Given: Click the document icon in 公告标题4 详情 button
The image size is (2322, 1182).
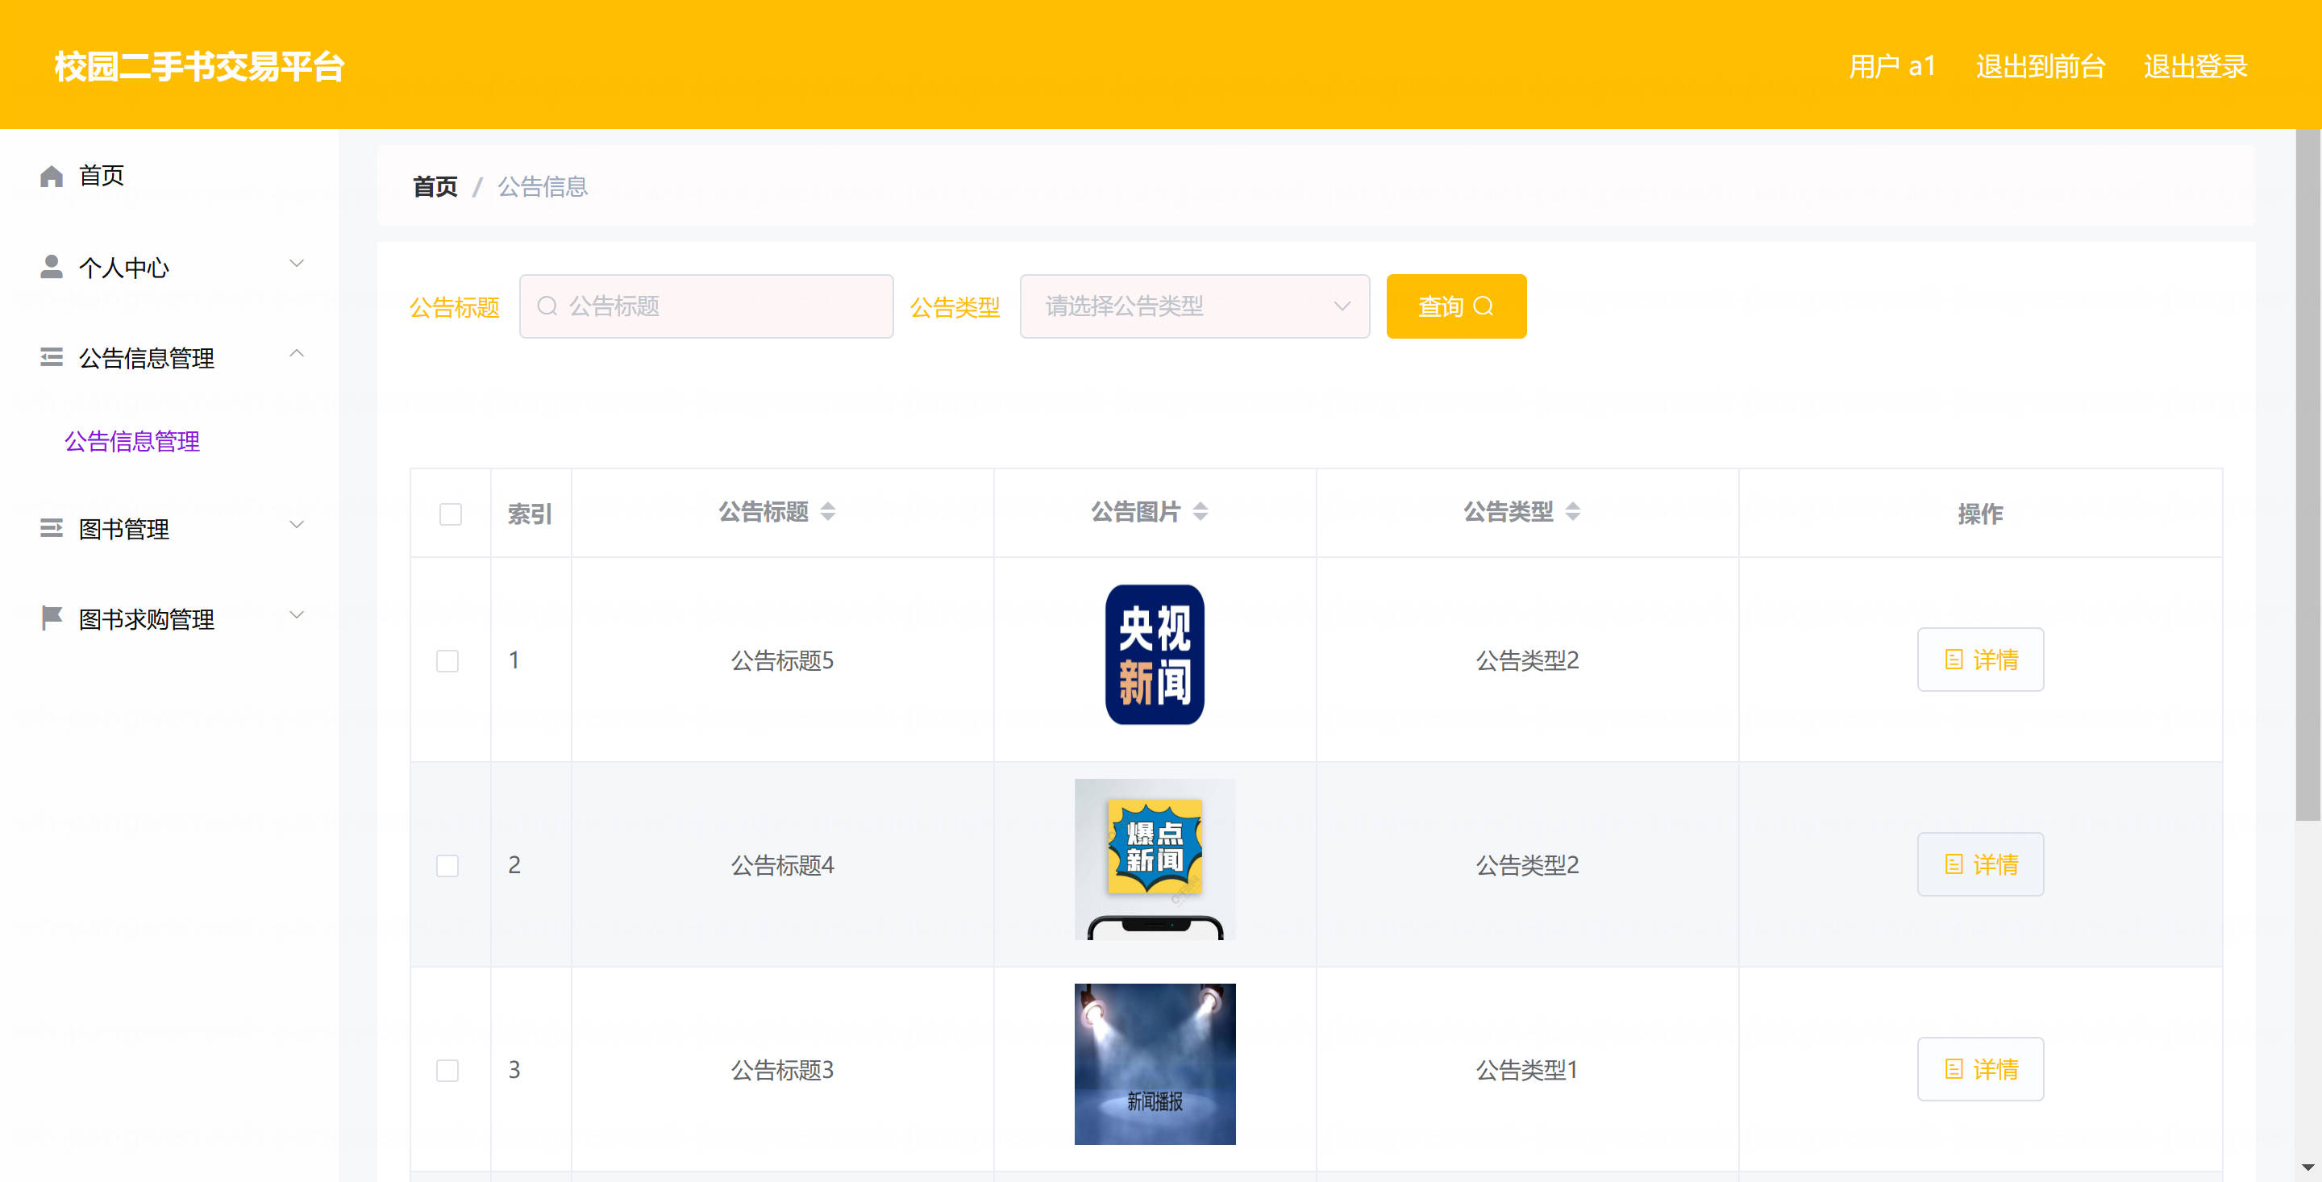Looking at the screenshot, I should [1954, 864].
